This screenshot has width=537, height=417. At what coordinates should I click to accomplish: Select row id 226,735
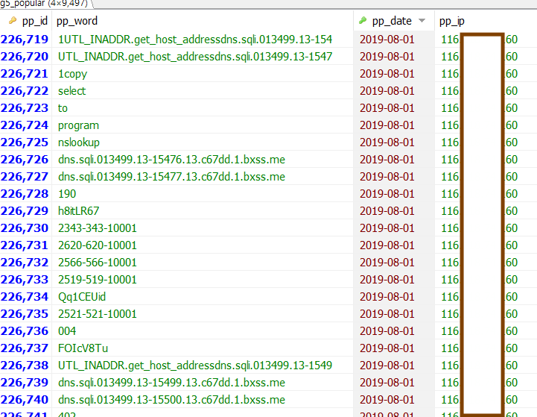25,314
